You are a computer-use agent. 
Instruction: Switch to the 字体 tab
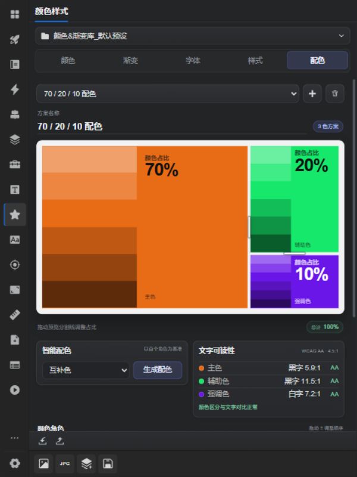pyautogui.click(x=193, y=61)
